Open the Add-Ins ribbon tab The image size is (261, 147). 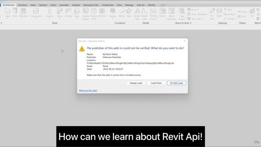pyautogui.click(x=141, y=5)
